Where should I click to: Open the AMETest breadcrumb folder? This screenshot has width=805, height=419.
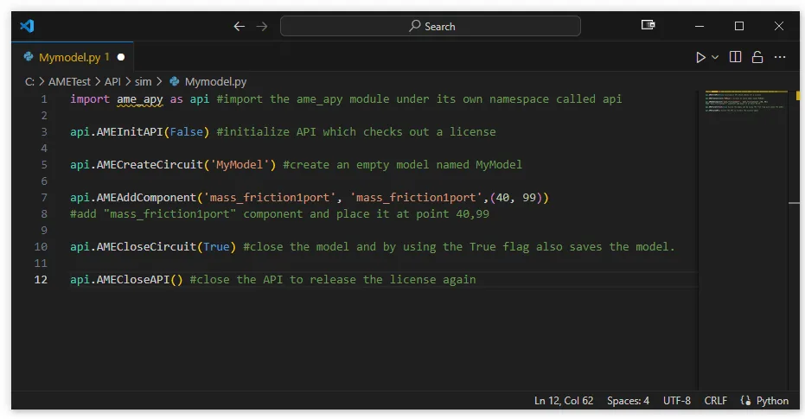(69, 81)
